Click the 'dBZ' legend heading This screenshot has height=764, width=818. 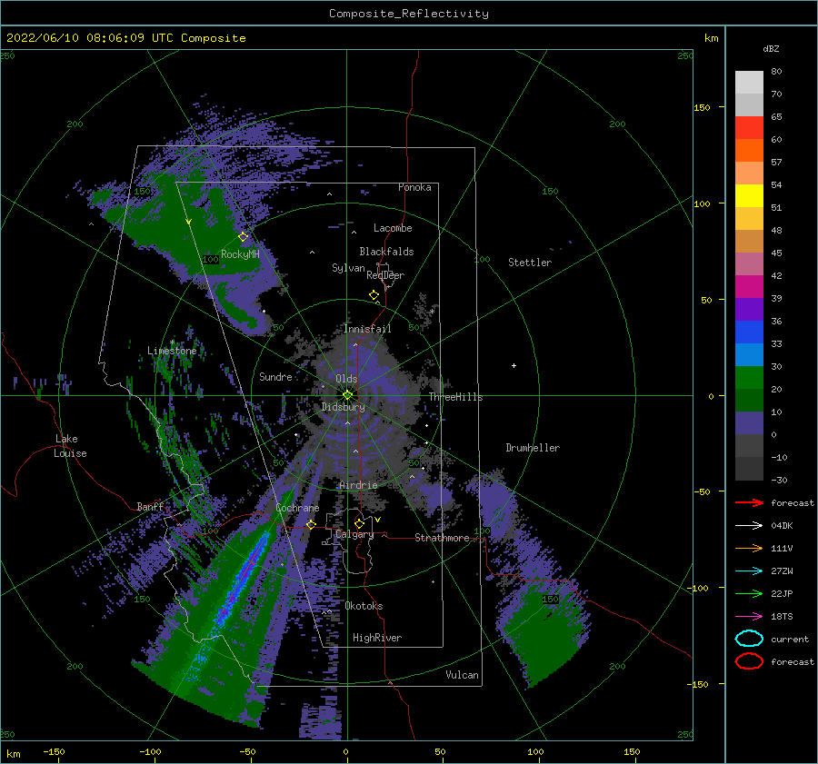(771, 49)
